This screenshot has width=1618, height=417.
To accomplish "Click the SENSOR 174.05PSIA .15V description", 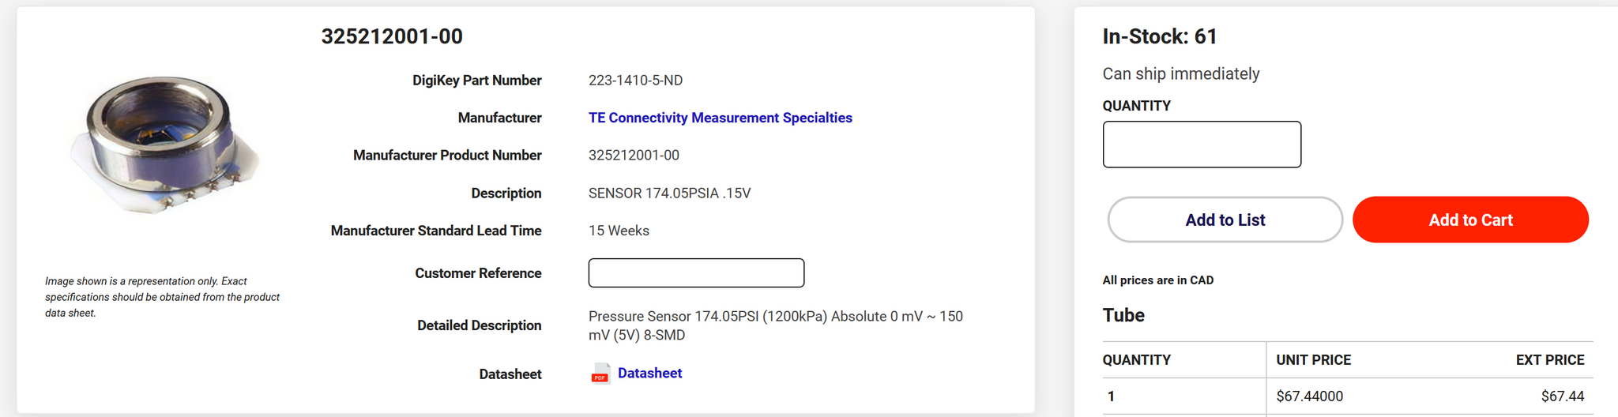I will [x=669, y=193].
